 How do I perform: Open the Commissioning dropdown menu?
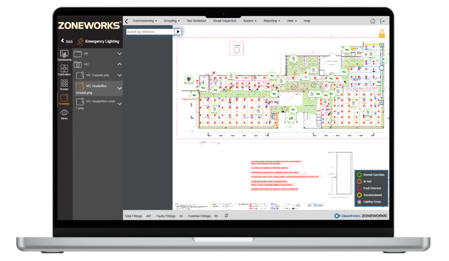click(x=145, y=21)
